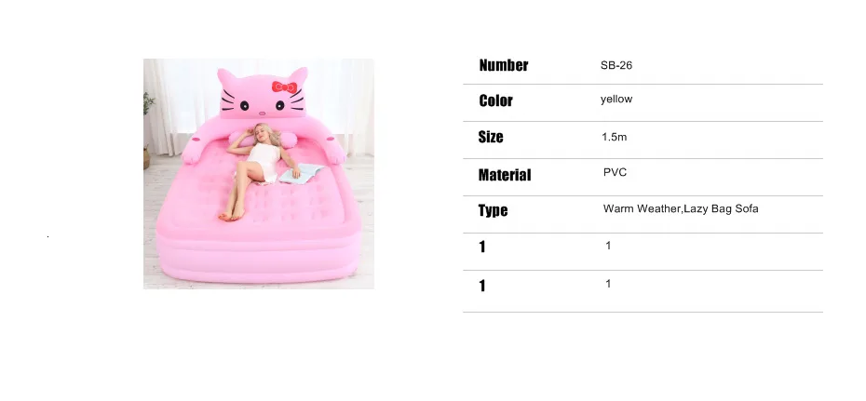Select the SB-26 model number value
Screen dimensions: 866x401
pyautogui.click(x=616, y=65)
